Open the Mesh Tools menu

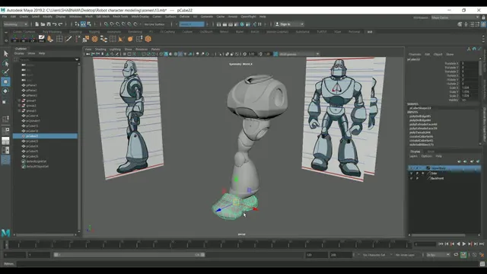(x=120, y=17)
